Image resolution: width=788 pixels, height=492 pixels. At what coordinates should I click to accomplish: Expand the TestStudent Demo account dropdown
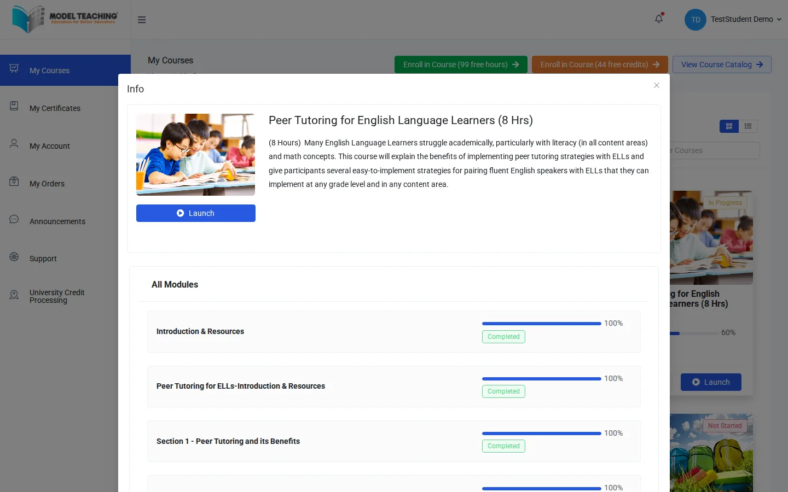746,19
